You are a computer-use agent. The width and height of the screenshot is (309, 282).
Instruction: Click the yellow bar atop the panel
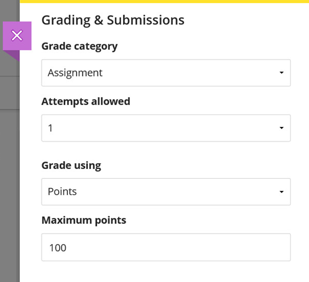(165, 2)
